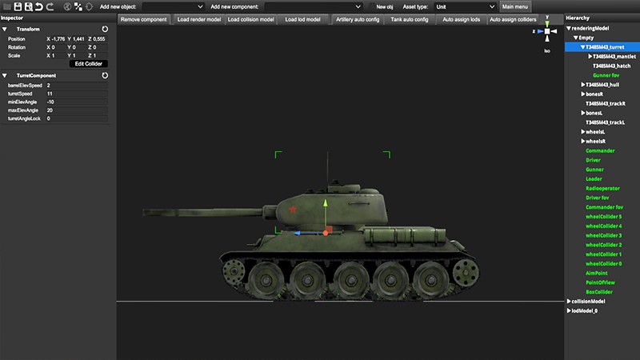Image resolution: width=640 pixels, height=360 pixels.
Task: Click the Undo arrow icon
Action: click(x=39, y=6)
